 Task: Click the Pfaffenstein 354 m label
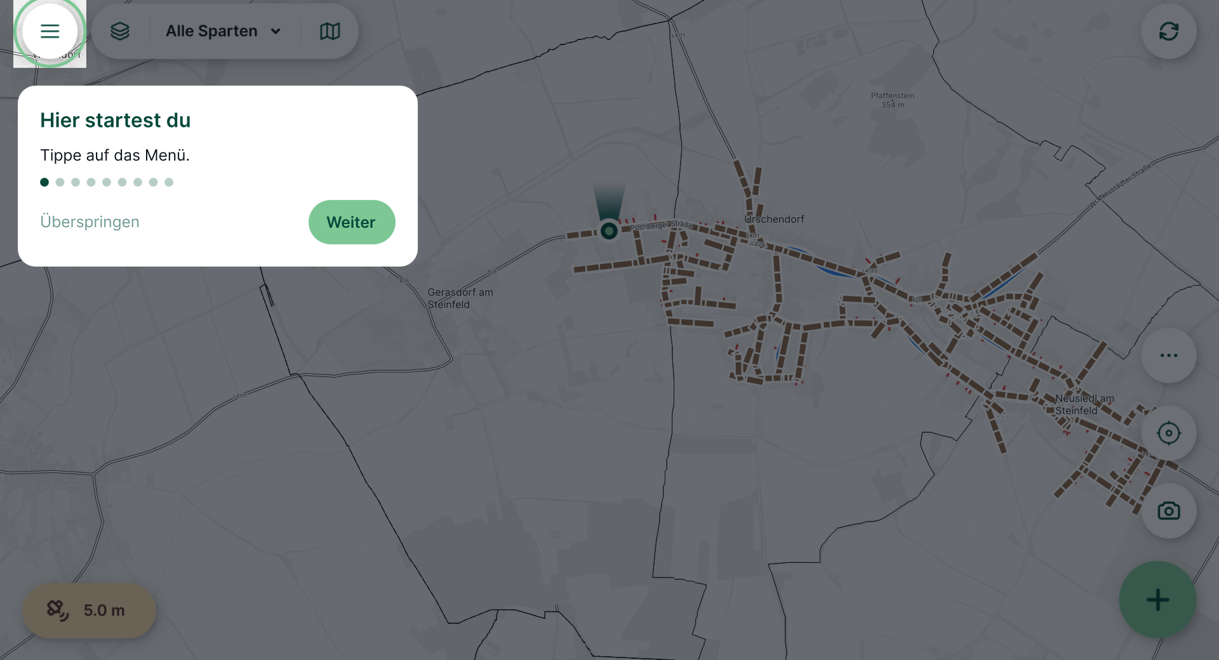(893, 100)
